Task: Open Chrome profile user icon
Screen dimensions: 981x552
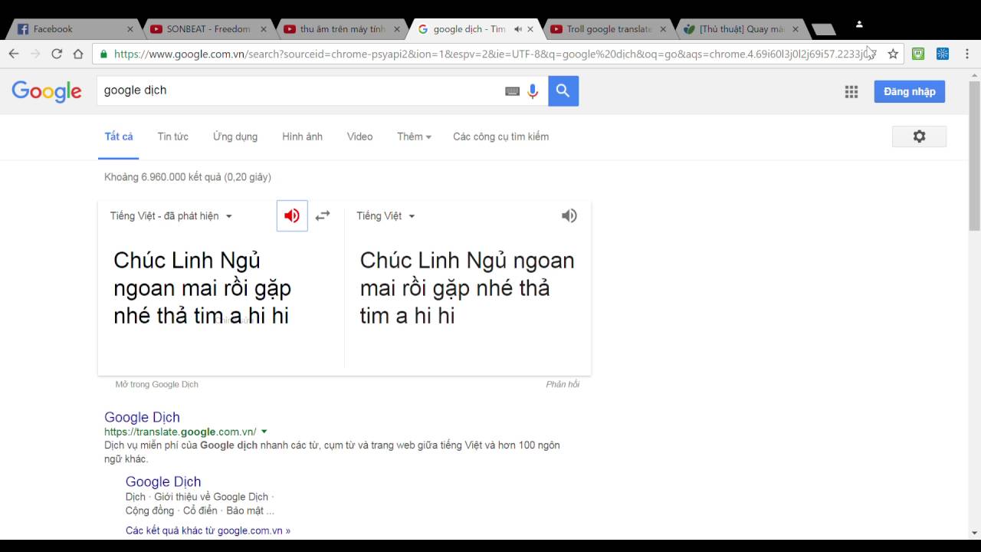Action: [x=859, y=25]
